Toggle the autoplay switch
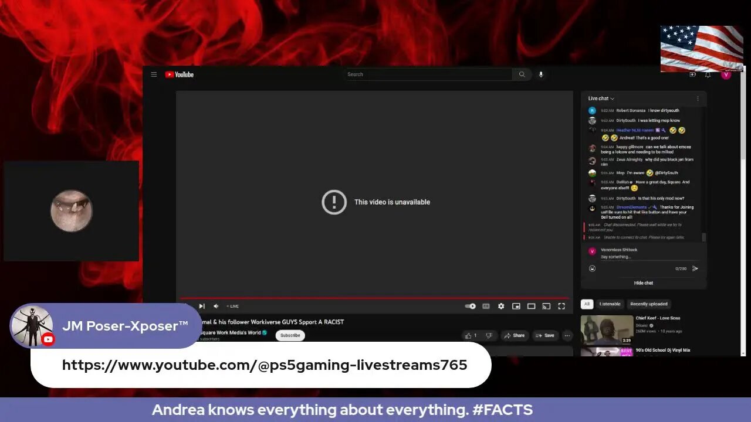The image size is (751, 422). [471, 306]
